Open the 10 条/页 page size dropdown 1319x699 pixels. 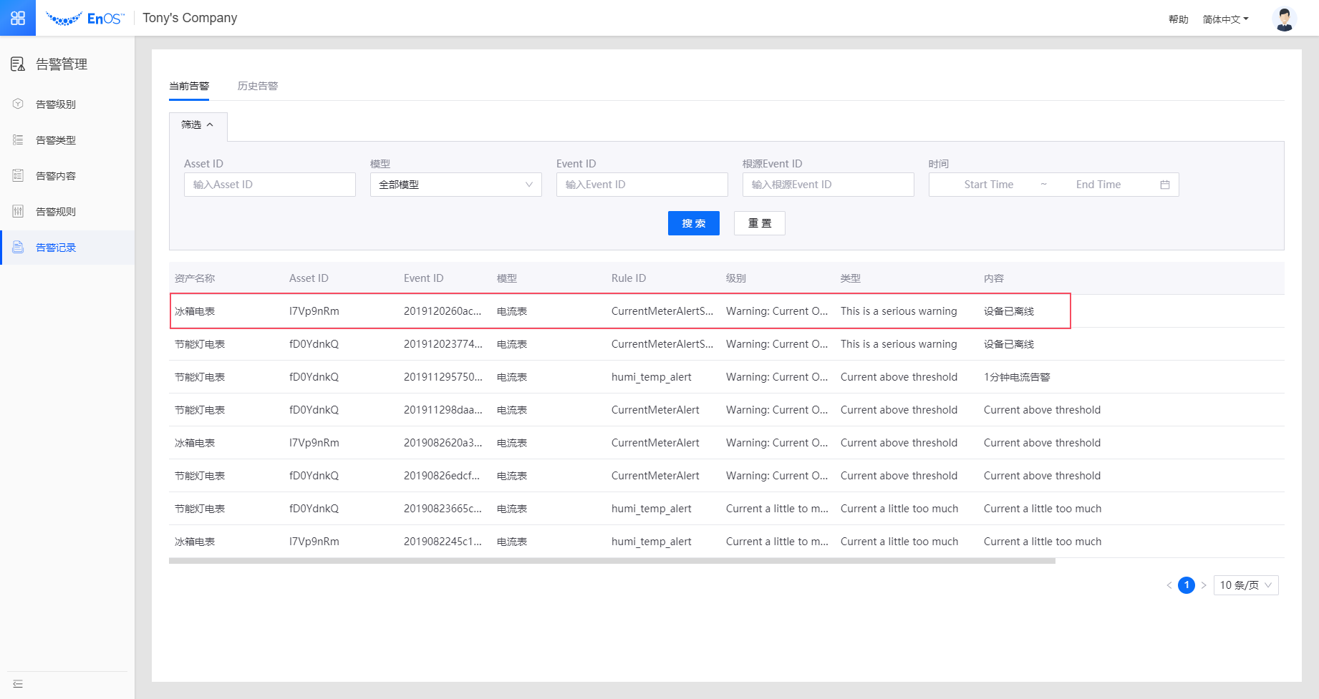click(x=1246, y=585)
